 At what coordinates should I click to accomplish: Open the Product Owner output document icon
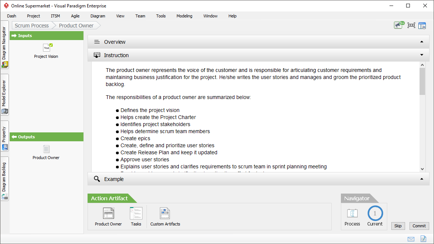(x=46, y=149)
